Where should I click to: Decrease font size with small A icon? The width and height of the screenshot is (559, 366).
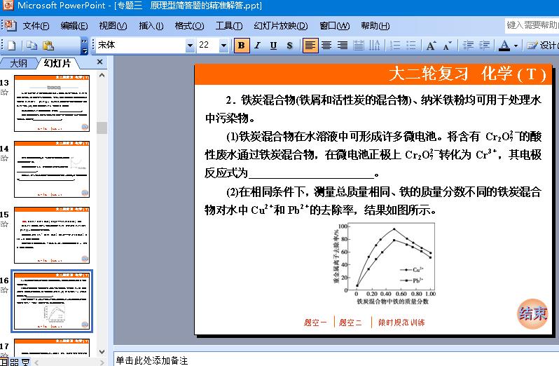447,46
